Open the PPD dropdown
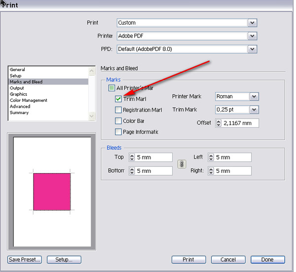 187,49
